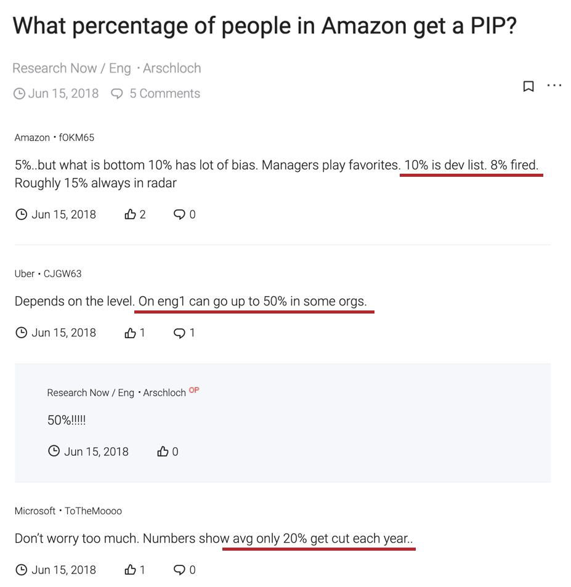This screenshot has width=571, height=587.
Task: Like fOKM65's comment with the thumbs up
Action: [131, 214]
